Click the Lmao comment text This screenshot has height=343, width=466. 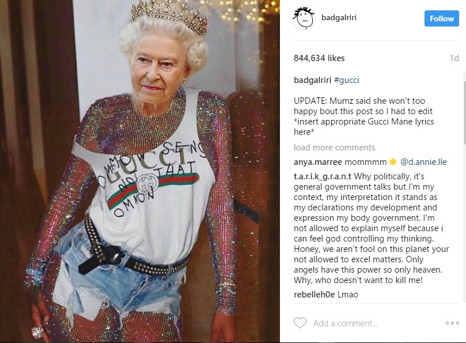[x=348, y=295]
